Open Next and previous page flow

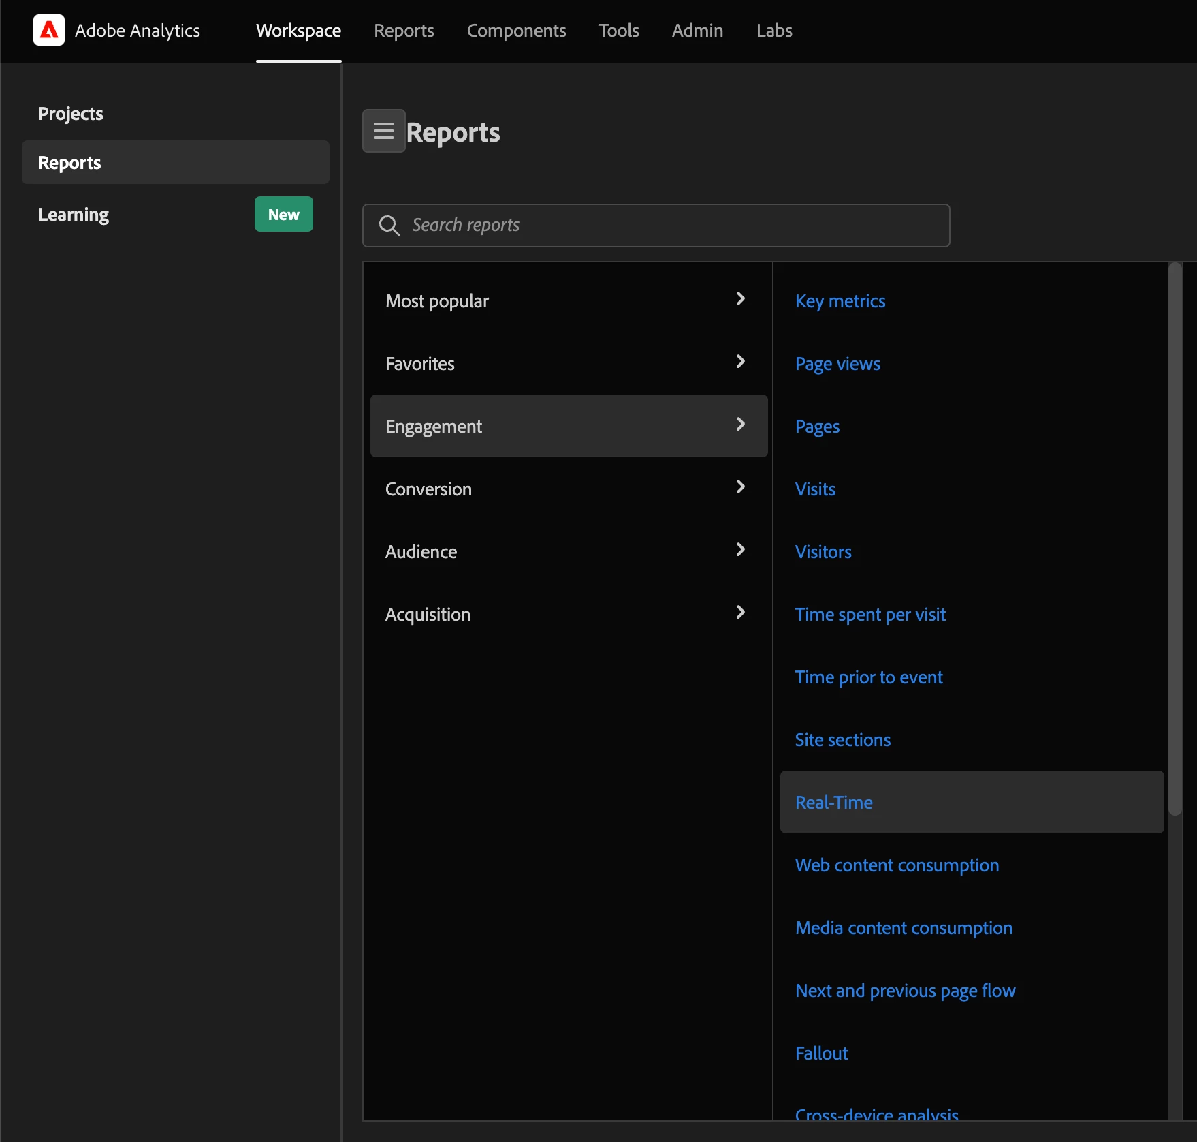(x=906, y=991)
